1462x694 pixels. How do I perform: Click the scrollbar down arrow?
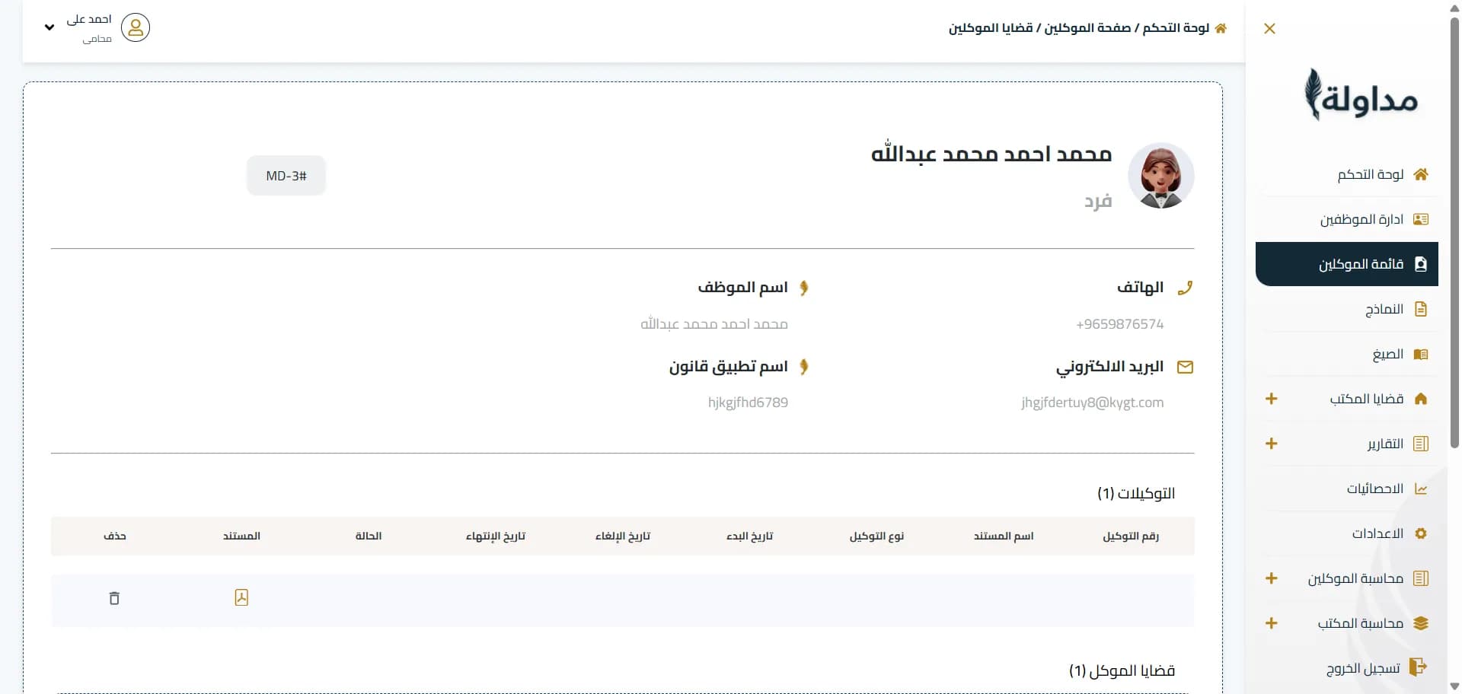click(1454, 687)
